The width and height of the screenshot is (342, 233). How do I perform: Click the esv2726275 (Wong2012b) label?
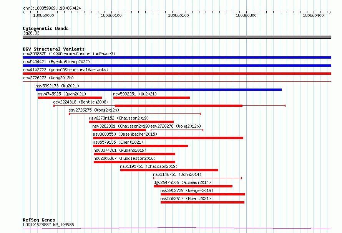point(94,110)
